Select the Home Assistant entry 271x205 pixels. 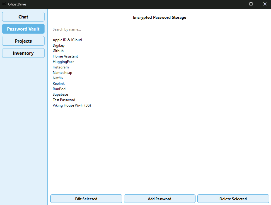pyautogui.click(x=65, y=56)
